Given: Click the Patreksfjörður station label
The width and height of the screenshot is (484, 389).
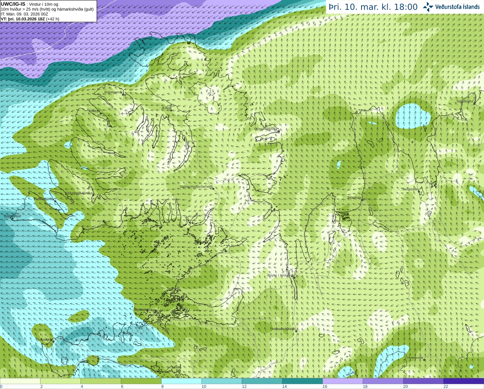Looking at the screenshot, I should (44, 199).
